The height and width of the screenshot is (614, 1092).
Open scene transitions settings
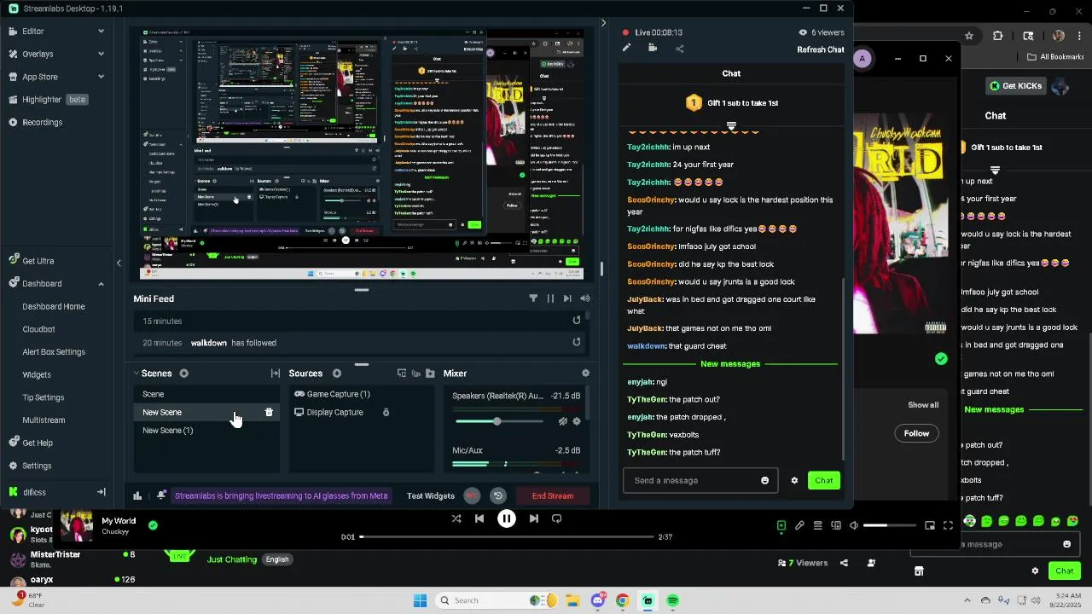(276, 374)
